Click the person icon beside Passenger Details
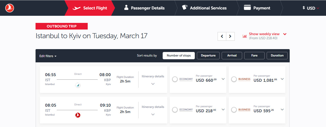The width and height of the screenshot is (326, 127). point(126,7)
